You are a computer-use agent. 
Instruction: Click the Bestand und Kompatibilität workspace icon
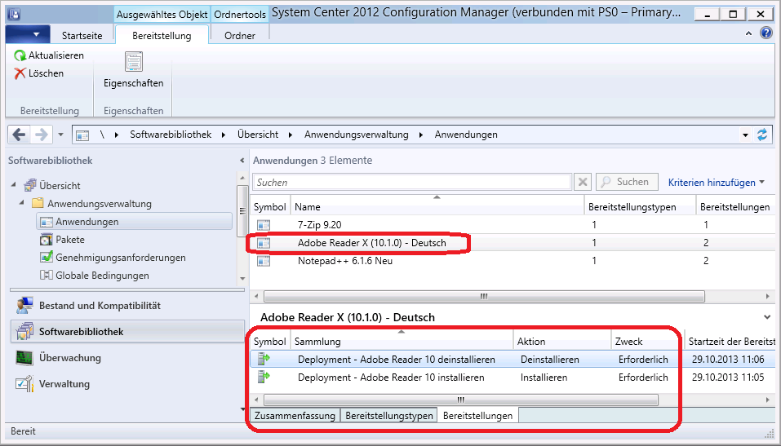[24, 306]
